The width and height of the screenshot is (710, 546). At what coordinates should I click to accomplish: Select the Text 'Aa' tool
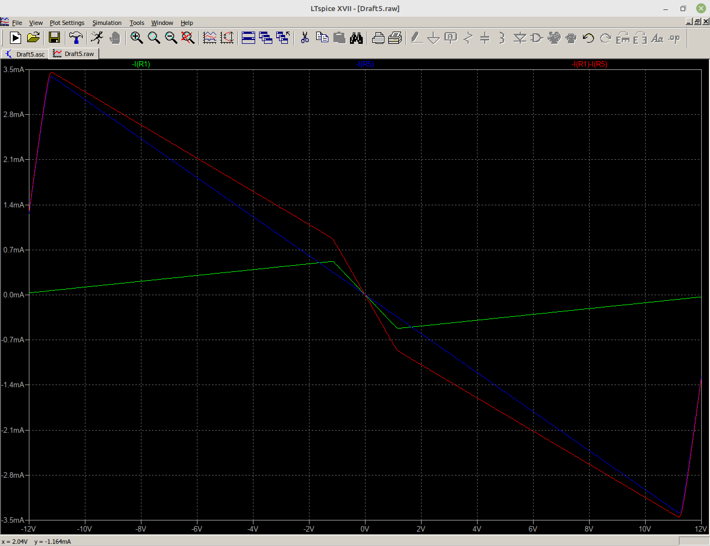(x=657, y=38)
